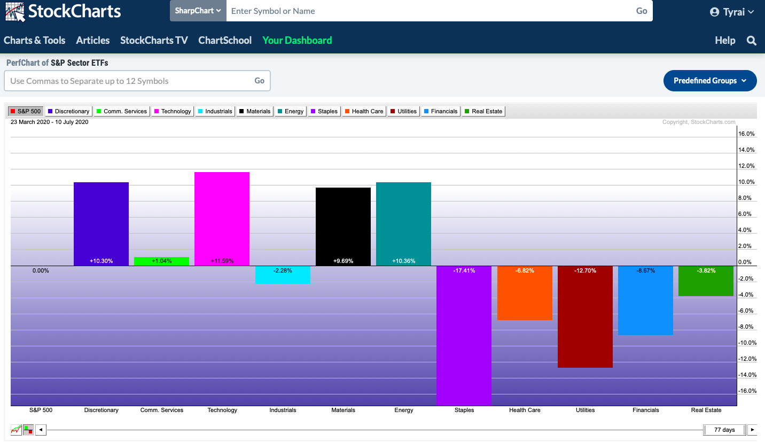Toggle the Utilities legend item off
Screen dimensions: 765x442
pos(403,111)
